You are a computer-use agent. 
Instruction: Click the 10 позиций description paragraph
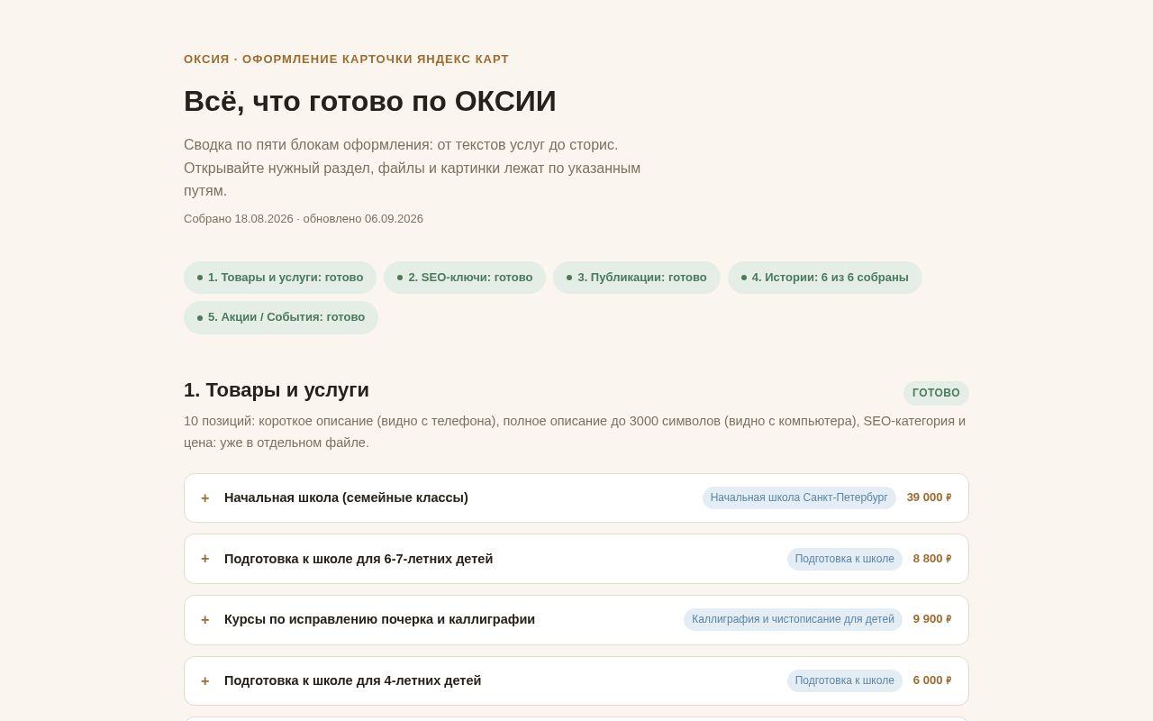[x=576, y=432]
